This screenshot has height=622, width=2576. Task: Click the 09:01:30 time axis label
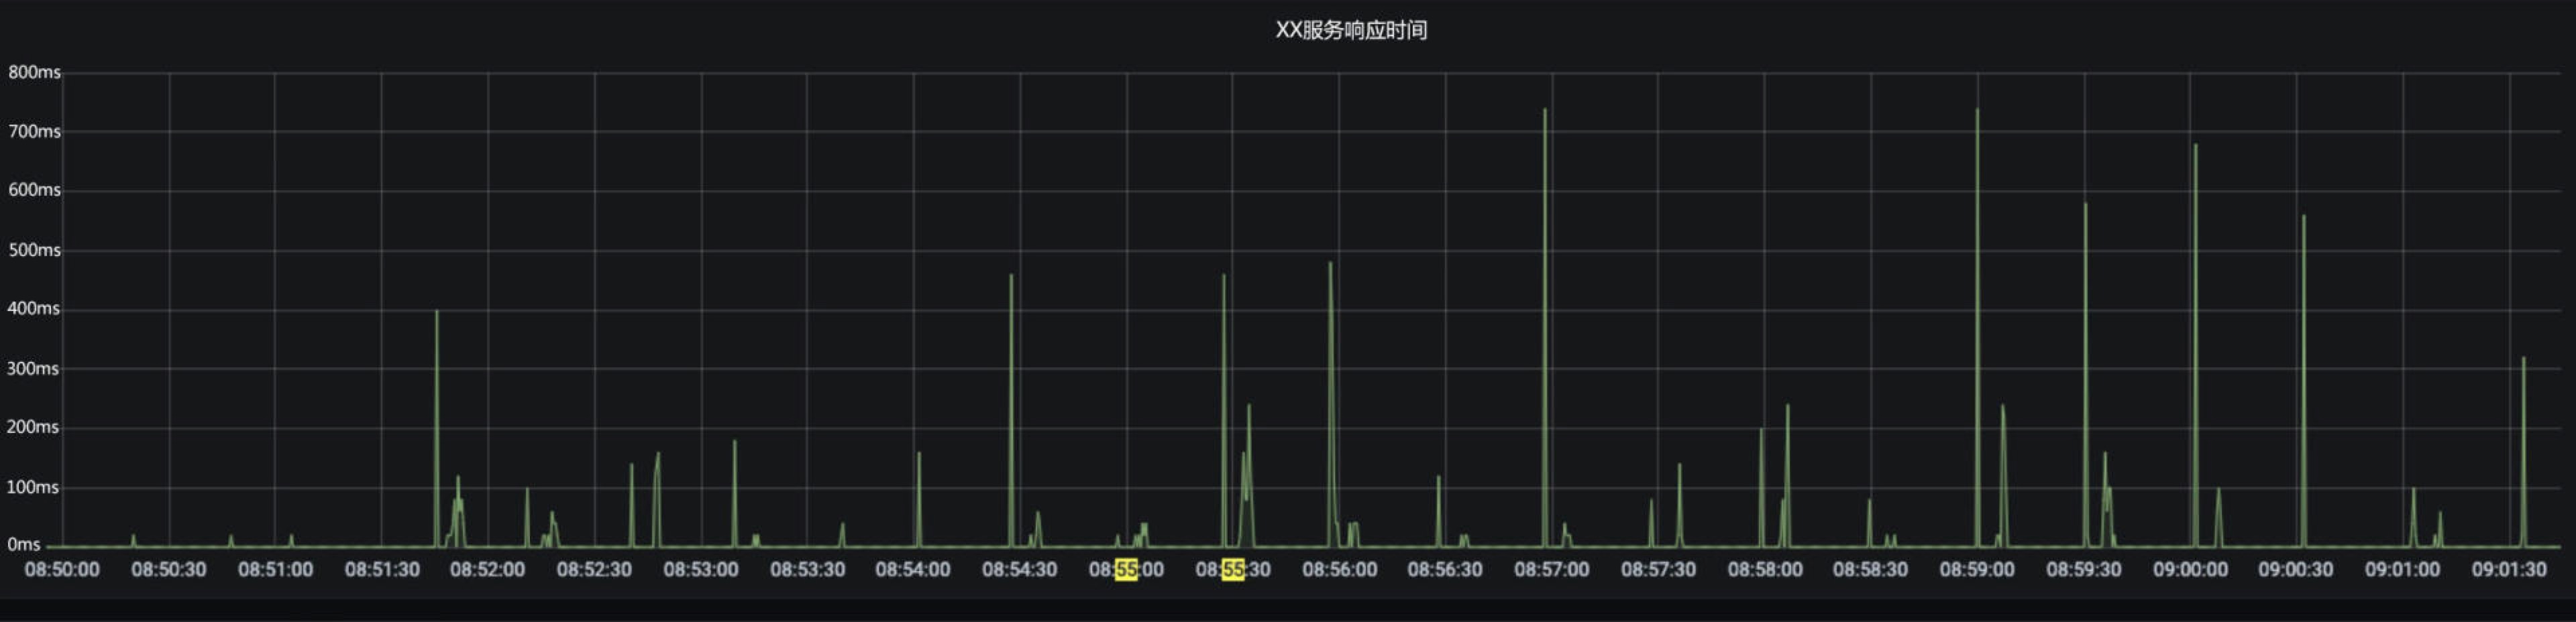[2509, 569]
